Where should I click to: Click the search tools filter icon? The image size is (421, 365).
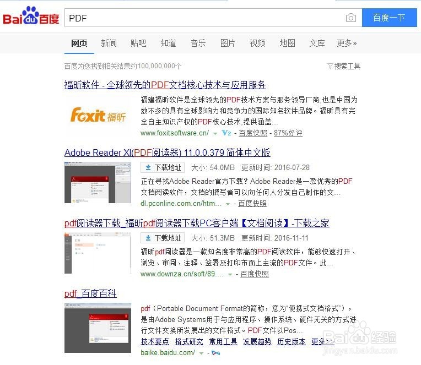point(330,66)
